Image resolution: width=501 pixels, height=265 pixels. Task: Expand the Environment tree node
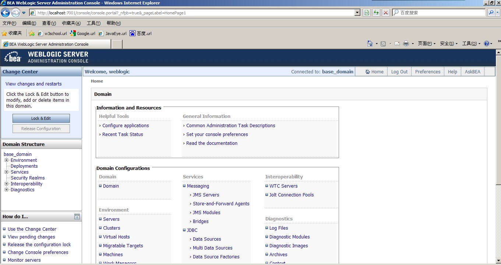point(6,160)
